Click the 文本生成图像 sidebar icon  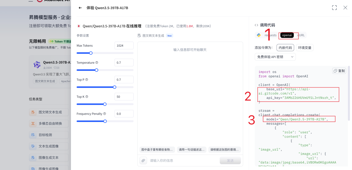pos(33,146)
